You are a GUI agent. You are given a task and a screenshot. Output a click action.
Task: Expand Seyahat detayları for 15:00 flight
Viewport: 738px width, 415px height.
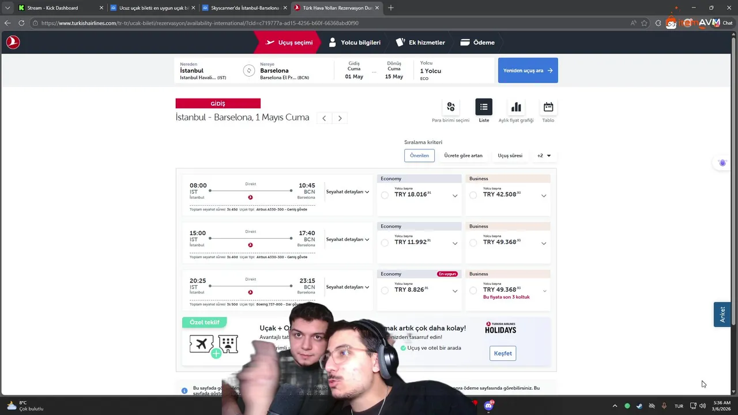(x=348, y=239)
